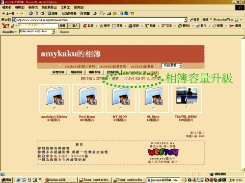The height and width of the screenshot is (183, 245).
Task: Click the Stop loading icon
Action: 31,13
